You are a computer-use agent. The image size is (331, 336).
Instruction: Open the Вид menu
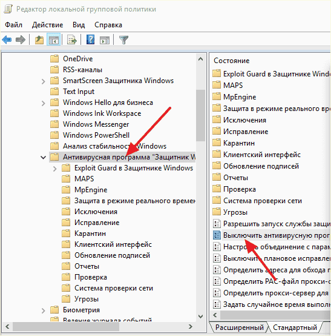(x=79, y=25)
